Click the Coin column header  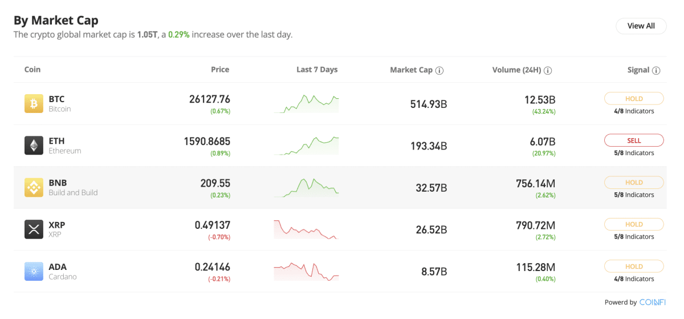point(32,70)
